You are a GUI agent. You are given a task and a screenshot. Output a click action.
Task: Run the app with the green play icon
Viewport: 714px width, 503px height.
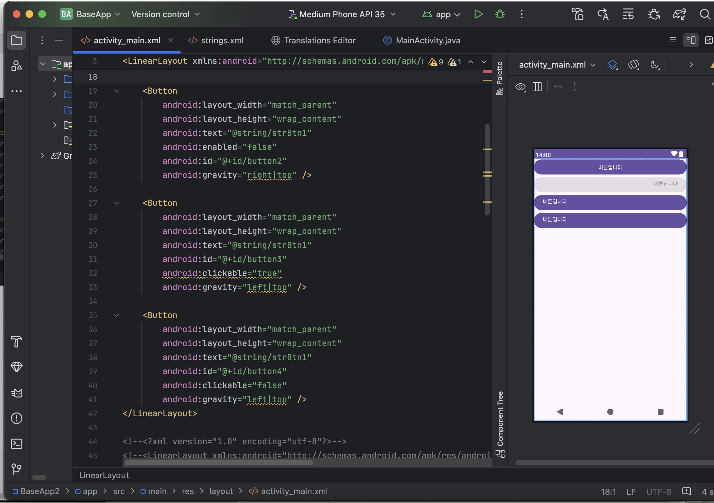click(x=478, y=14)
